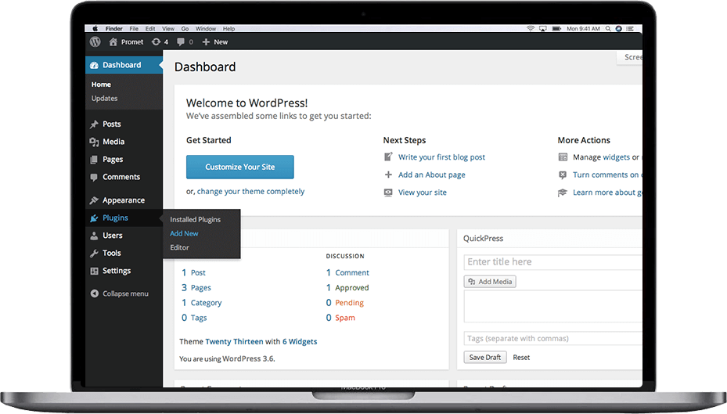Click the View your site screen icon

click(388, 193)
